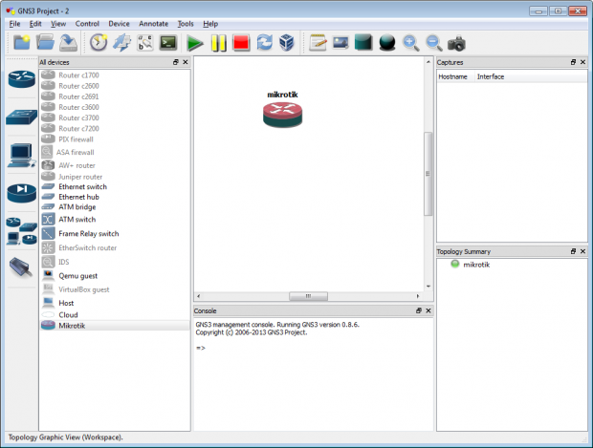Start all devices with green play
The image size is (593, 448).
pyautogui.click(x=195, y=43)
